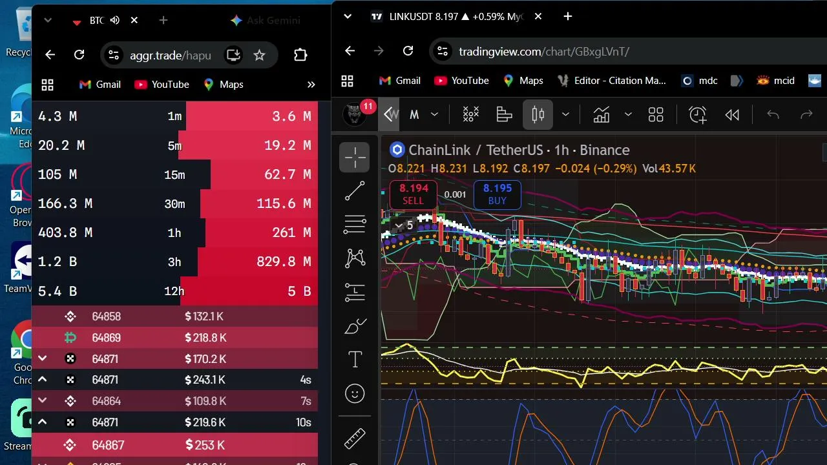Screen dimensions: 827x465
Task: Open the mdc bookmark
Action: tap(699, 81)
